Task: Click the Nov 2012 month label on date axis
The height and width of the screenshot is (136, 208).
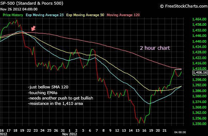Action: pos(70,134)
